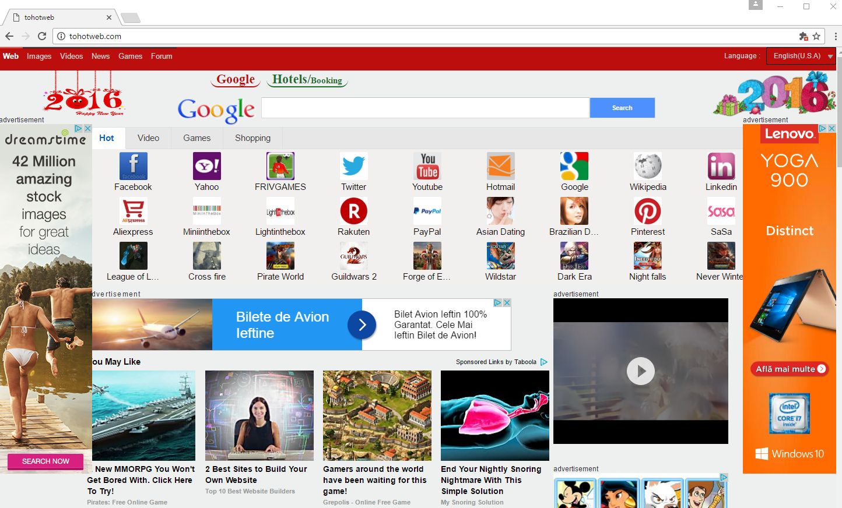Open the Dark Era game icon
The width and height of the screenshot is (842, 508).
574,256
